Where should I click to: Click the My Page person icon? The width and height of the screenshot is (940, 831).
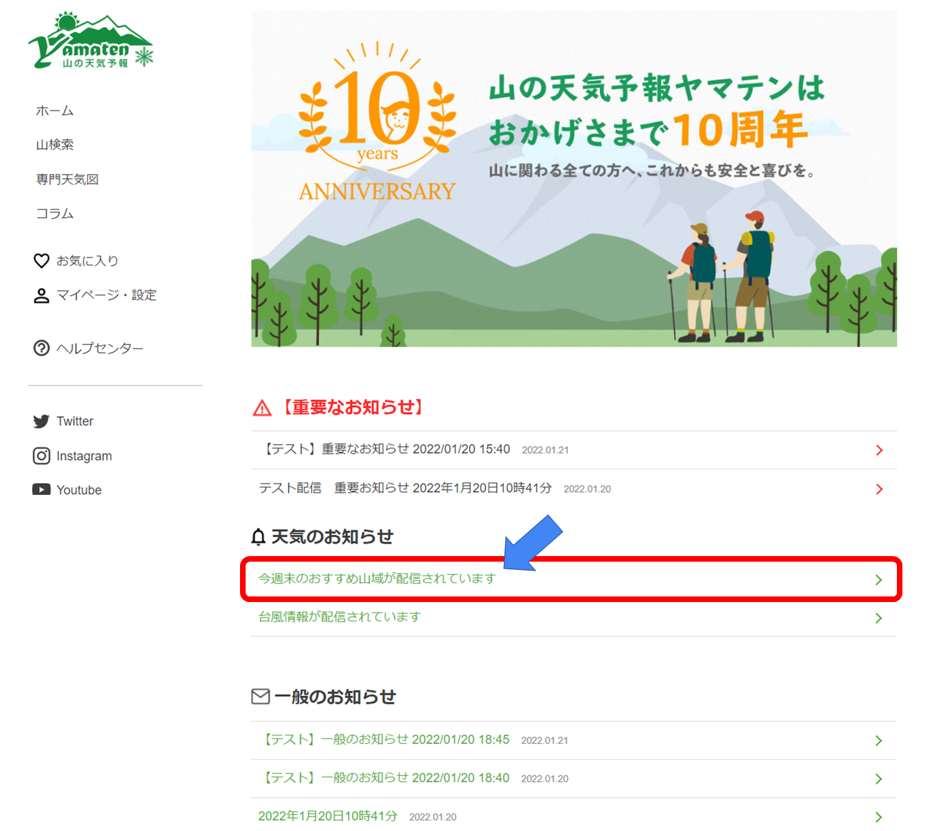pos(42,296)
